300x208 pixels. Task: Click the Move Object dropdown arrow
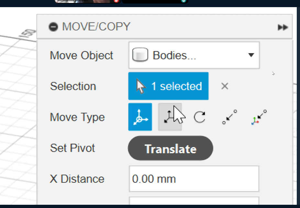tap(251, 55)
